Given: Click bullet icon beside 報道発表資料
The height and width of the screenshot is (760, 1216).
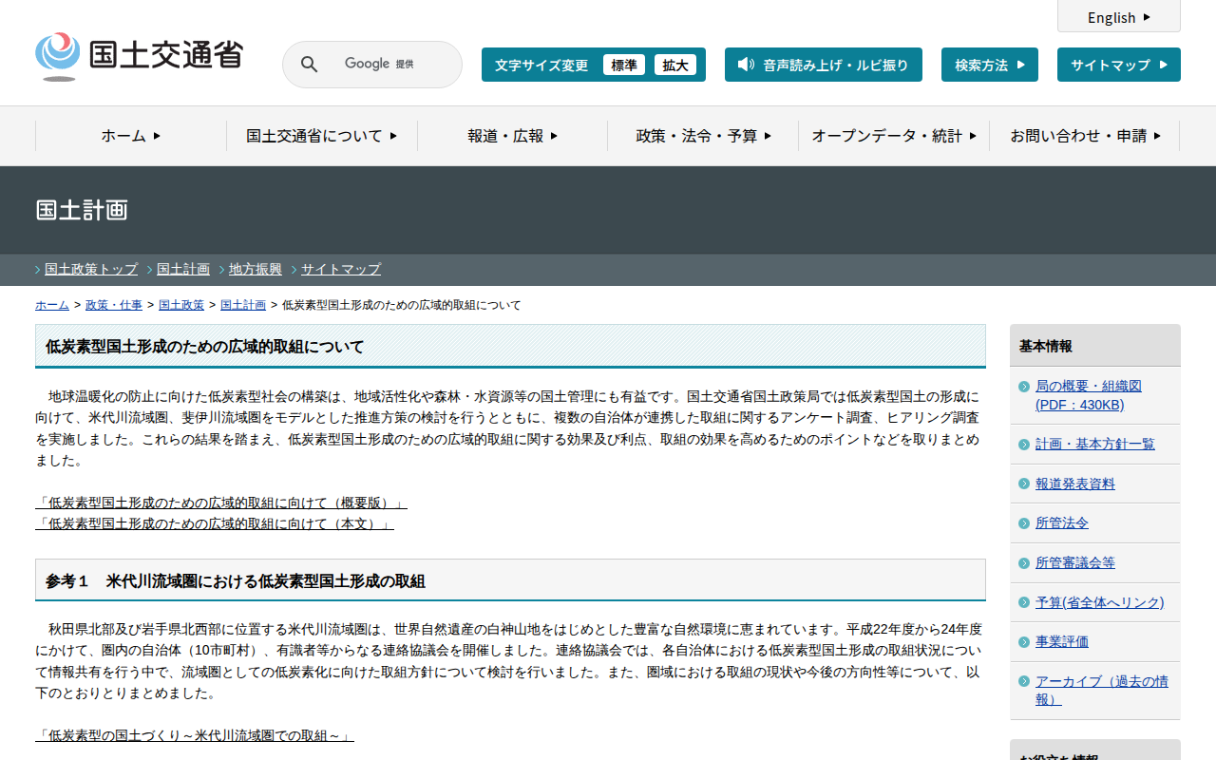Looking at the screenshot, I should coord(1023,484).
